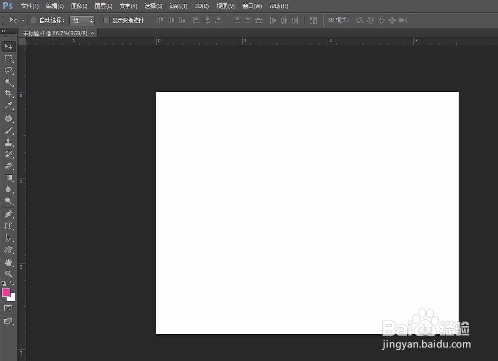This screenshot has height=361, width=498.
Task: Open the 滤镜(T) menu
Action: 178,6
